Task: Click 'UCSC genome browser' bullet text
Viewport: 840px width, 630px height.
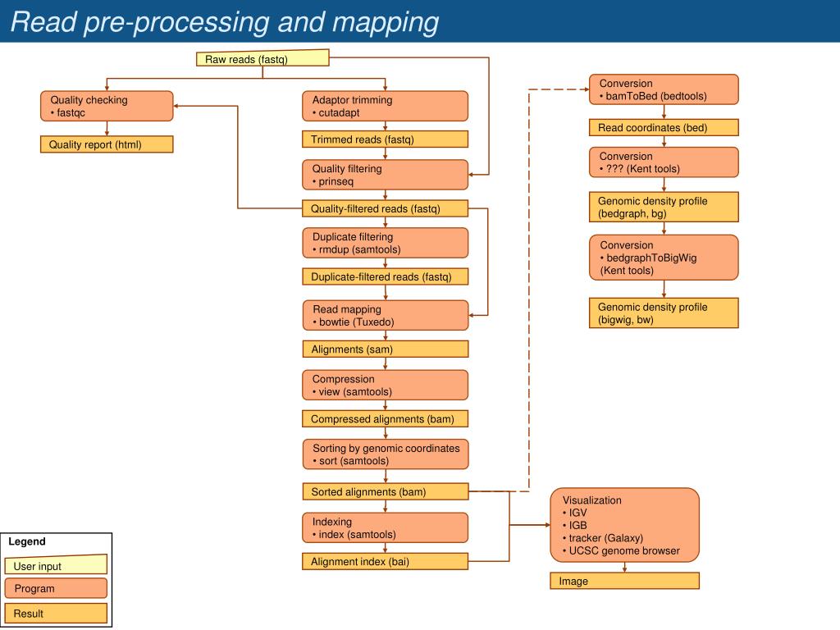Action: (x=624, y=550)
